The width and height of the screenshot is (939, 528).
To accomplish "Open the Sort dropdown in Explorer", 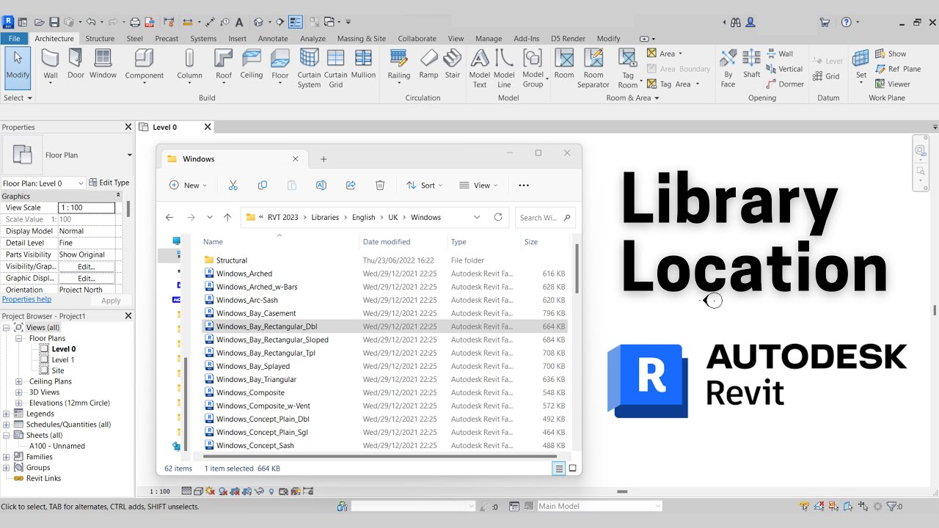I will pos(425,186).
